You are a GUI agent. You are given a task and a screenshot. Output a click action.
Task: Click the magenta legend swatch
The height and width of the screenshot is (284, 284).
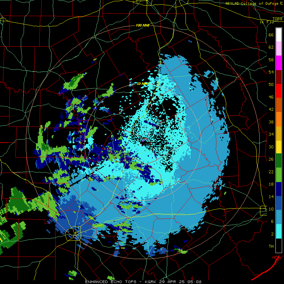pos(279,63)
